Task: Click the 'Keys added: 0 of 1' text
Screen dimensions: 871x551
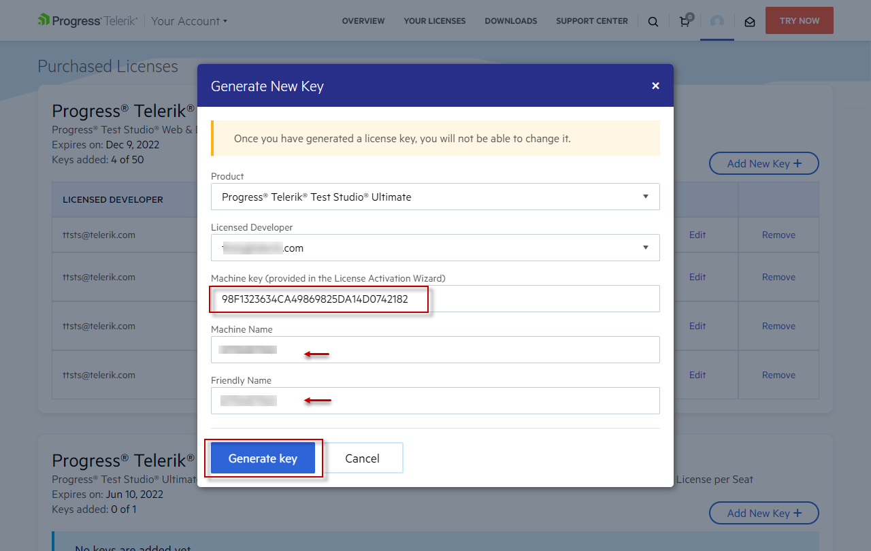Action: (94, 510)
